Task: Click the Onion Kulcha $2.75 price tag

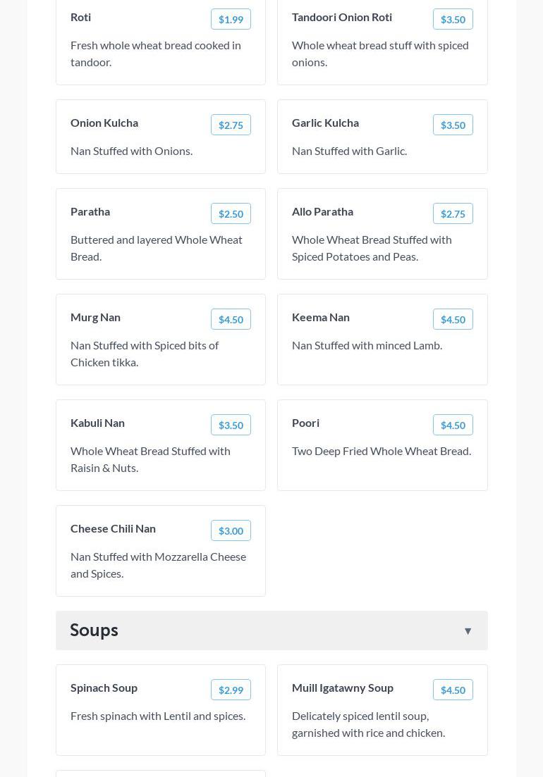Action: (x=231, y=125)
